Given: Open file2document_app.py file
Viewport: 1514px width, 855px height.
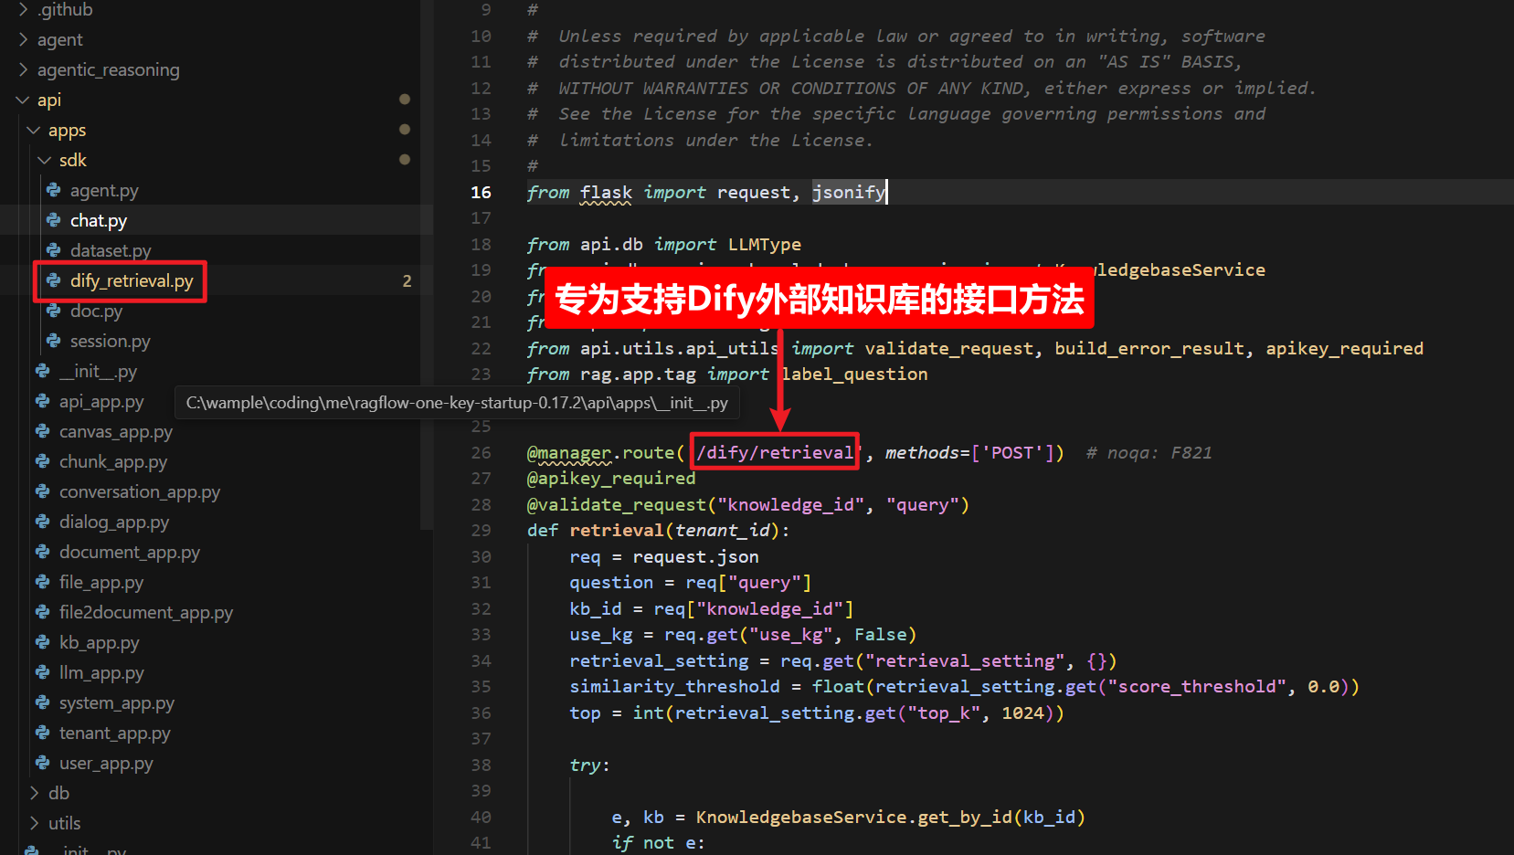Looking at the screenshot, I should [x=146, y=612].
